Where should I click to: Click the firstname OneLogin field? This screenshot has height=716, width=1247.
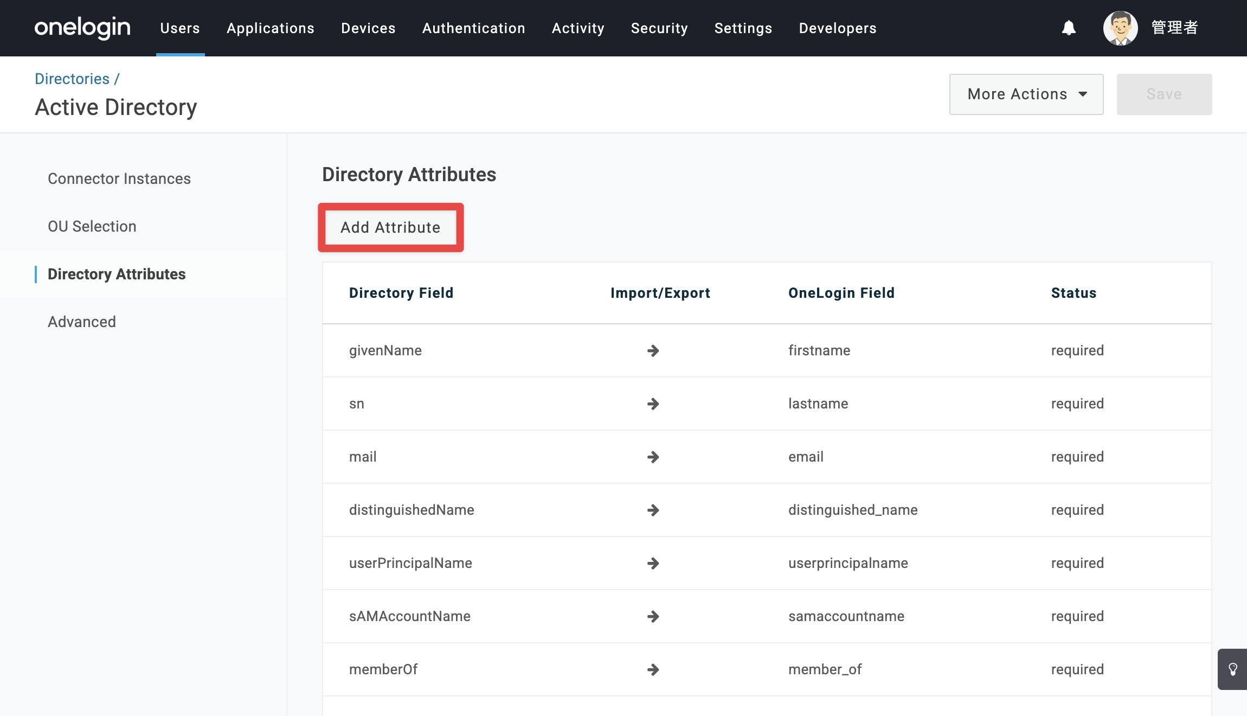pos(819,351)
